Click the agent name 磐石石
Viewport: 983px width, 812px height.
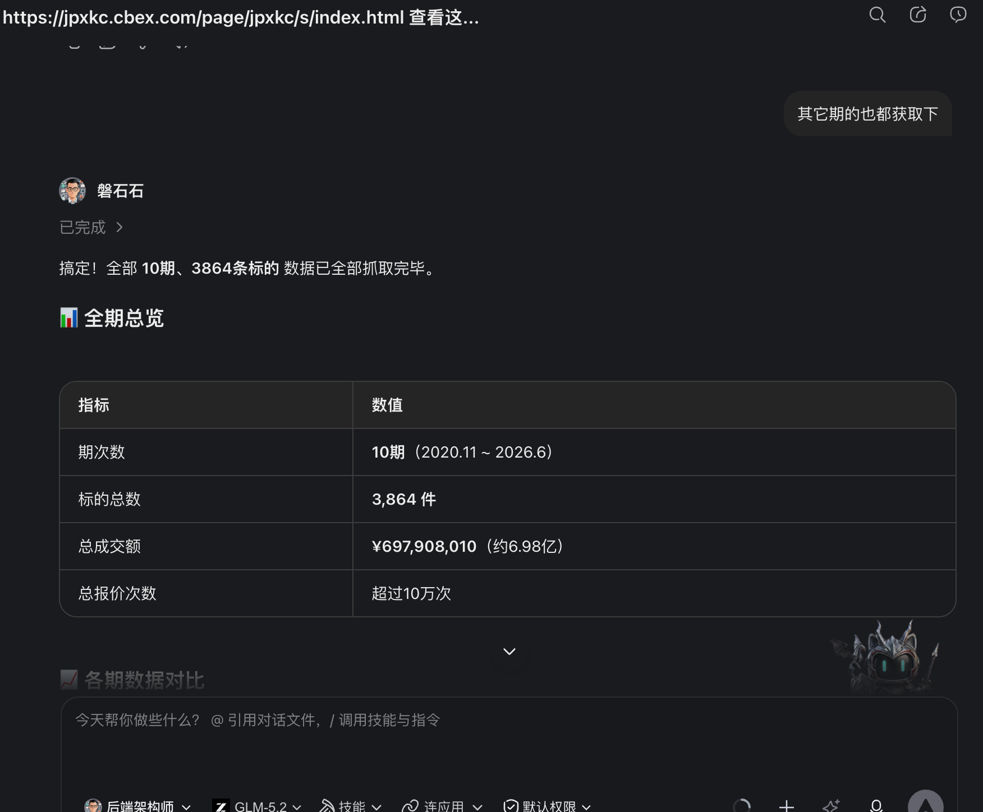(120, 191)
